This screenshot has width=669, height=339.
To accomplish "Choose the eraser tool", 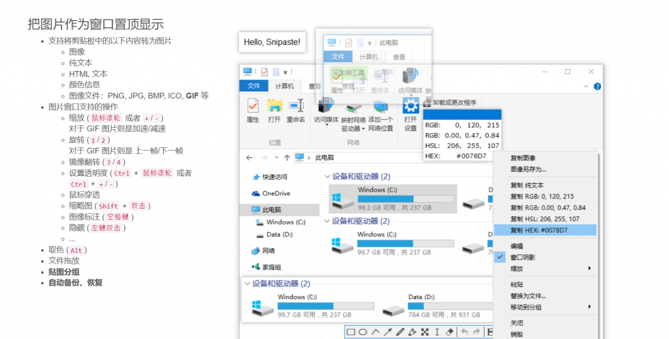I will click(x=449, y=332).
